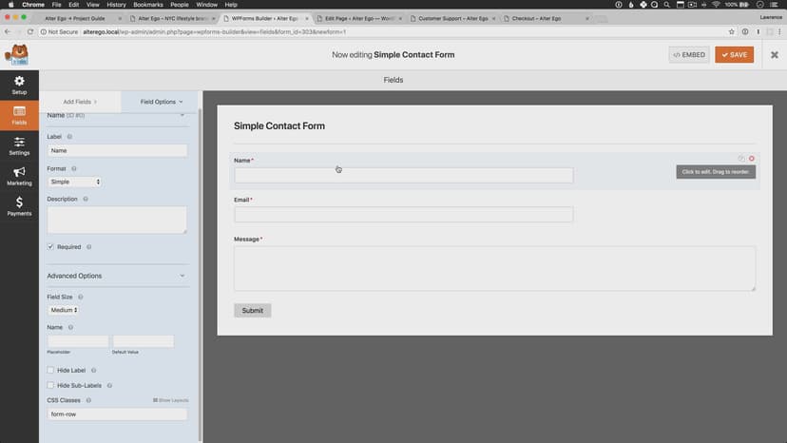Screen dimensions: 787x443
Task: Click the help icon next to Label
Action: coord(69,137)
